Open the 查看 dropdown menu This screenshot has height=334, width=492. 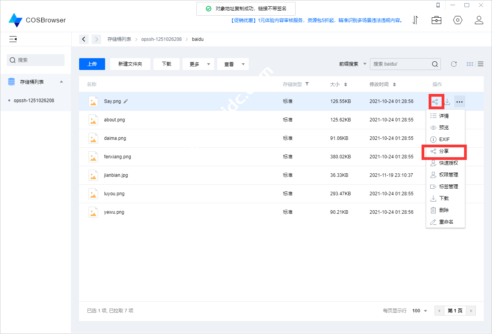[233, 64]
